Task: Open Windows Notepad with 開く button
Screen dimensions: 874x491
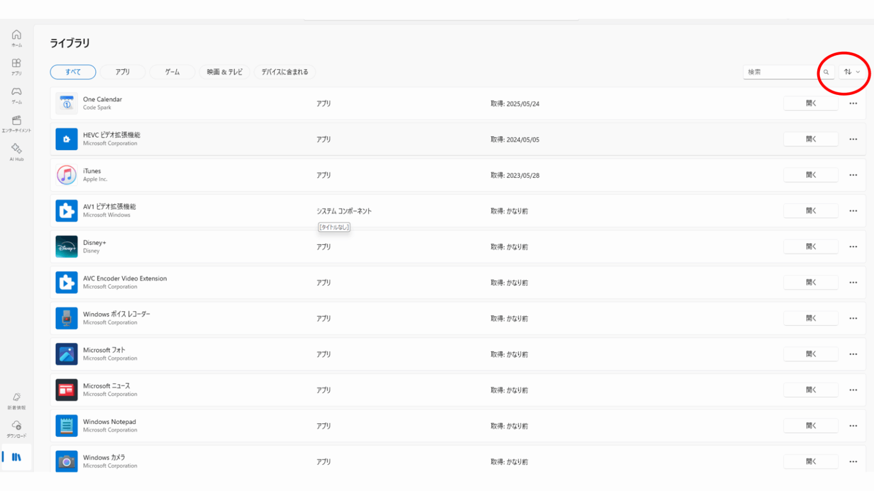Action: point(810,426)
